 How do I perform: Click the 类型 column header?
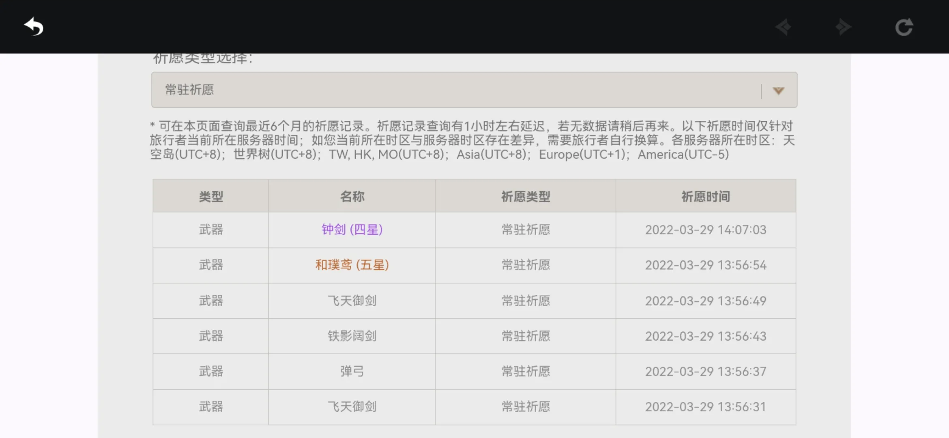pos(211,196)
